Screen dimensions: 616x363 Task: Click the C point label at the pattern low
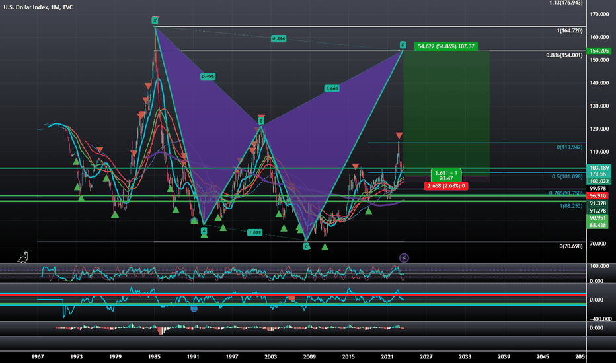tap(307, 246)
